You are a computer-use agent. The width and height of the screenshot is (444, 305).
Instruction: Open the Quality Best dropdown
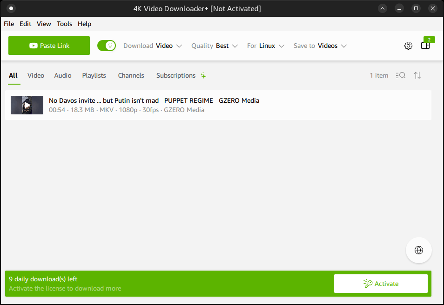pyautogui.click(x=215, y=46)
